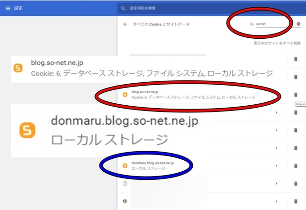Go back using the arrow beside すべての Cookie
Image resolution: width=306 pixels, height=210 pixels.
[x=125, y=24]
